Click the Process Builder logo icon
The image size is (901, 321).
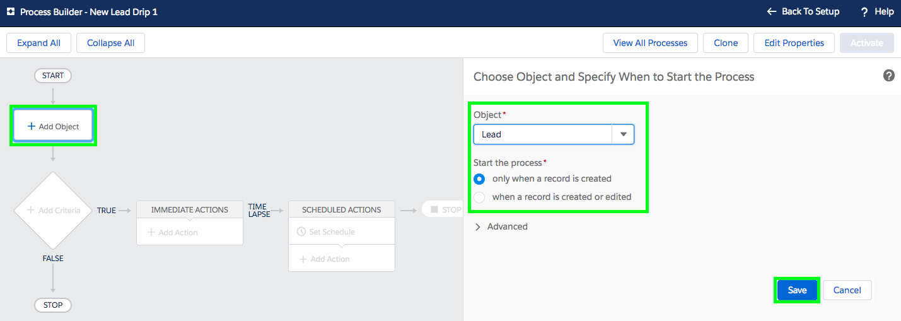[x=10, y=11]
